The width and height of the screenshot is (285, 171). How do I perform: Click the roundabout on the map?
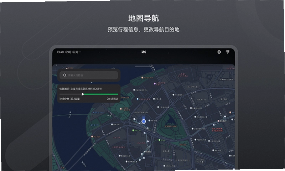point(127,124)
